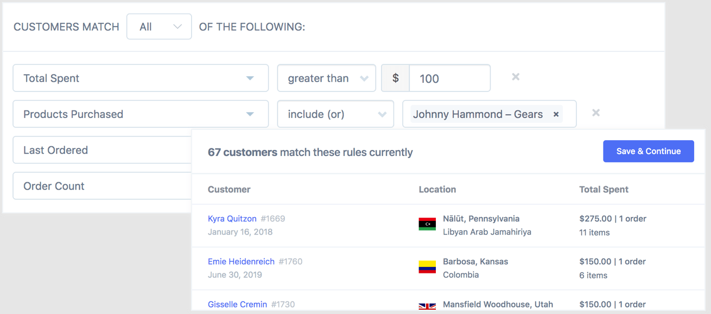Image resolution: width=711 pixels, height=314 pixels.
Task: Click the Libyan flag icon
Action: (427, 224)
